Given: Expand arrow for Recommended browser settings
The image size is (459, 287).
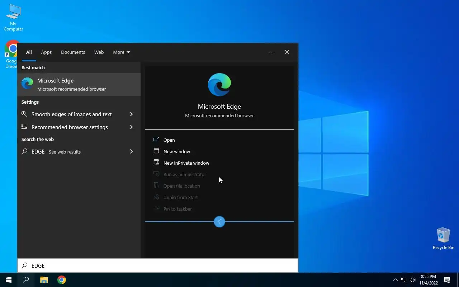Looking at the screenshot, I should (131, 127).
